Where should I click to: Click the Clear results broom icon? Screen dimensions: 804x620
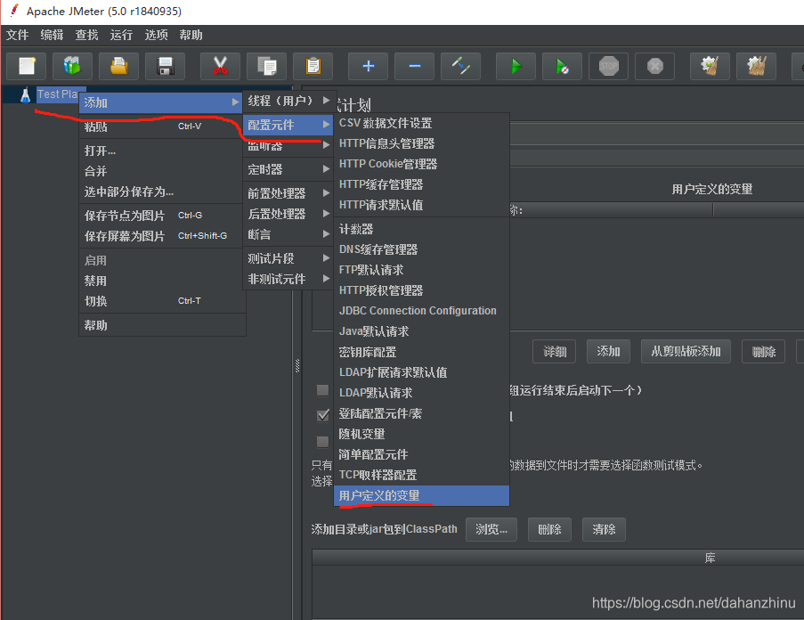710,66
